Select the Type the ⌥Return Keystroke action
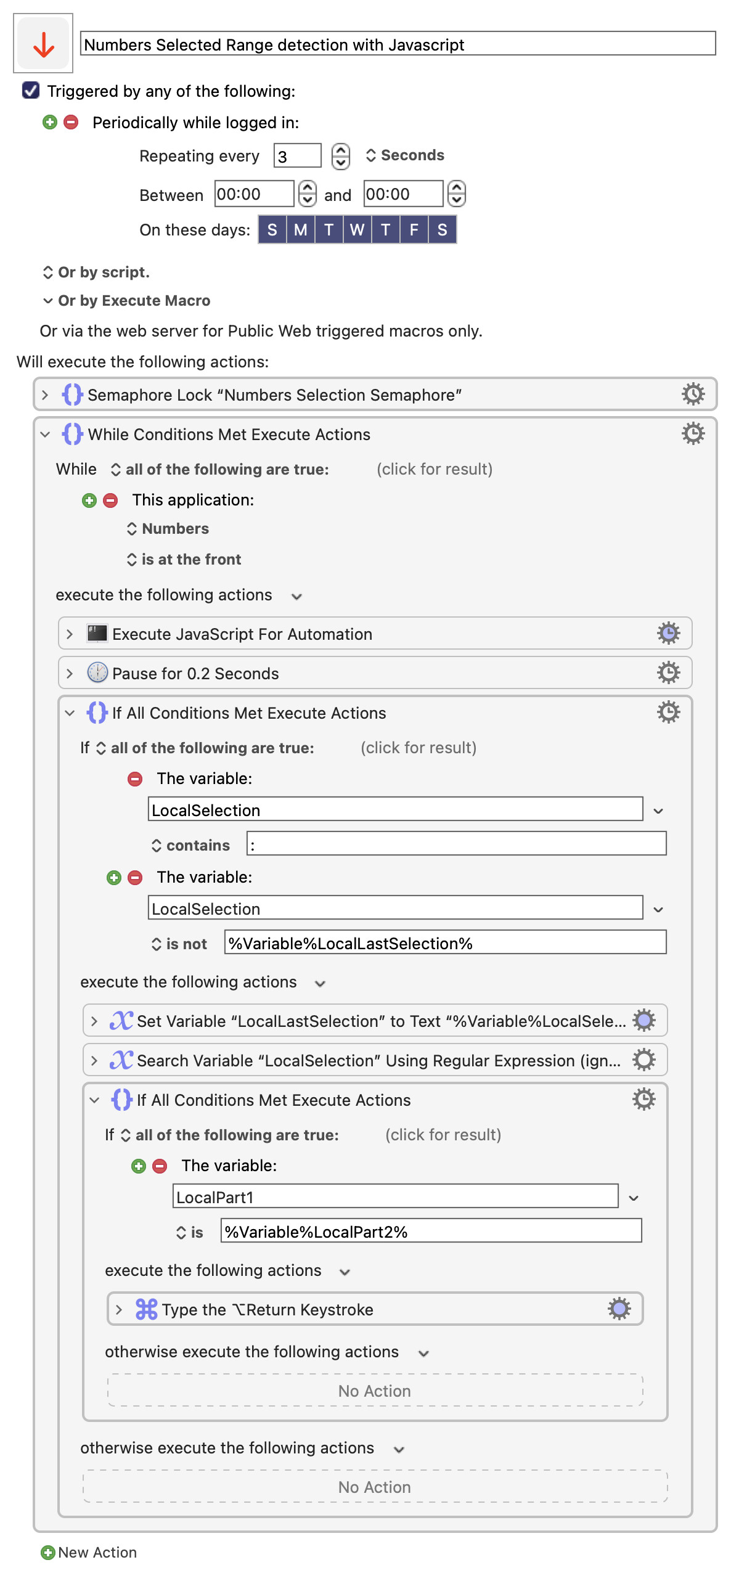 tap(375, 1309)
